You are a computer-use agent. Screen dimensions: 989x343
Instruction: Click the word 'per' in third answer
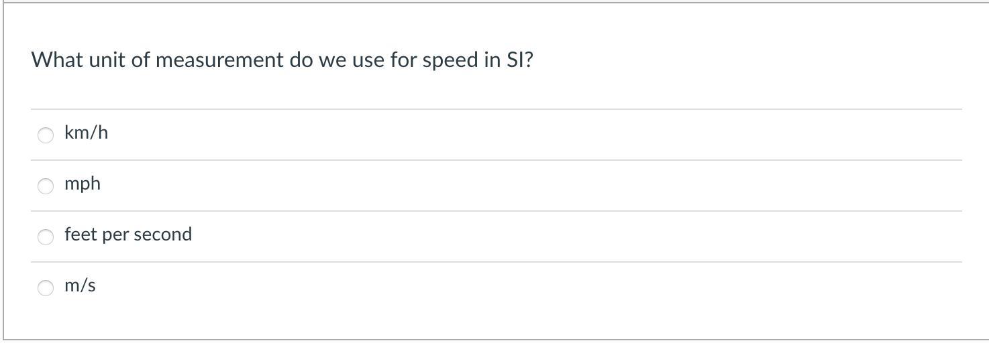coord(115,236)
